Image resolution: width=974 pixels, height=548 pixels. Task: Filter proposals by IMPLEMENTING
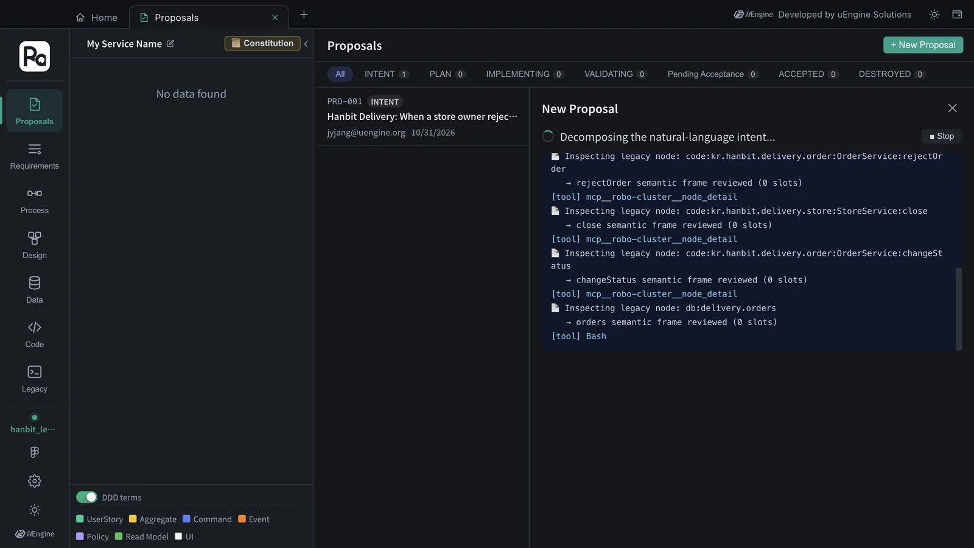(x=525, y=74)
